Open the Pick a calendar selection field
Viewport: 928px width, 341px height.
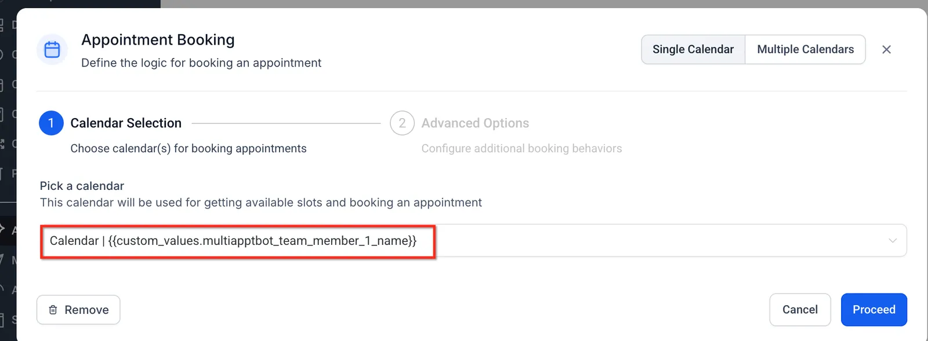click(473, 240)
